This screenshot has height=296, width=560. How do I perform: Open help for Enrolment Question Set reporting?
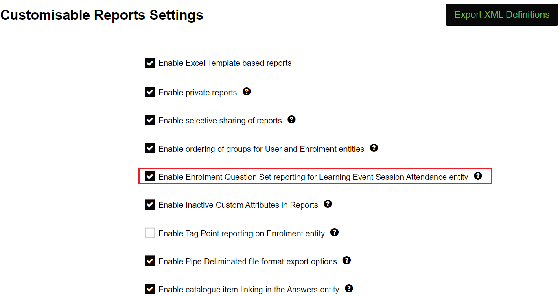478,176
